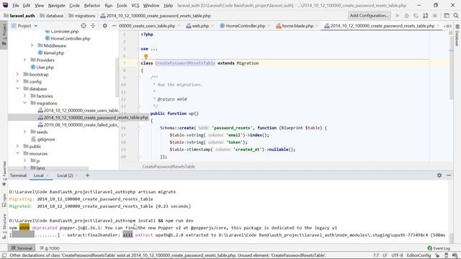
Task: Expand the Providers folder
Action: click(x=24, y=60)
